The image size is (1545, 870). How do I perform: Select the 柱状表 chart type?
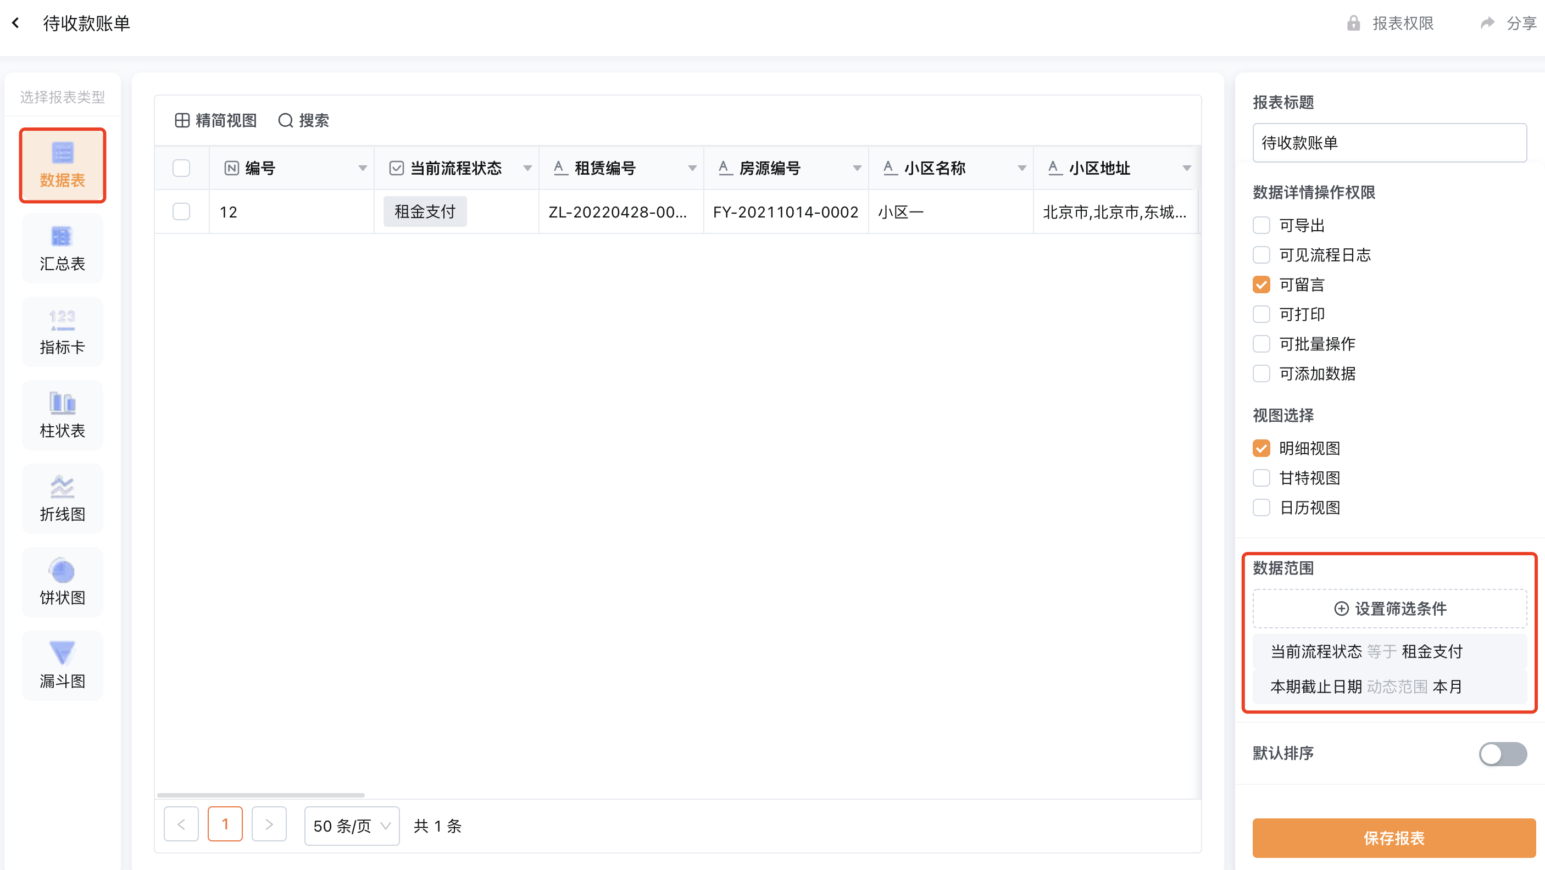click(x=63, y=415)
